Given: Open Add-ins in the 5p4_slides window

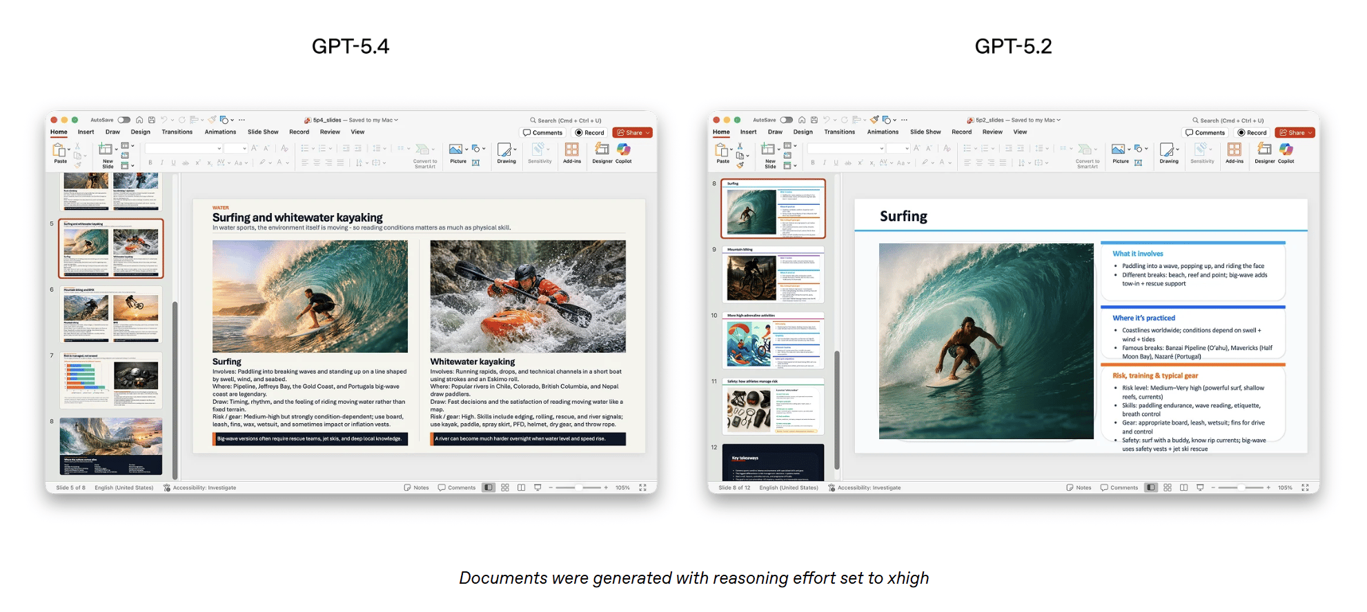Looking at the screenshot, I should click(571, 153).
